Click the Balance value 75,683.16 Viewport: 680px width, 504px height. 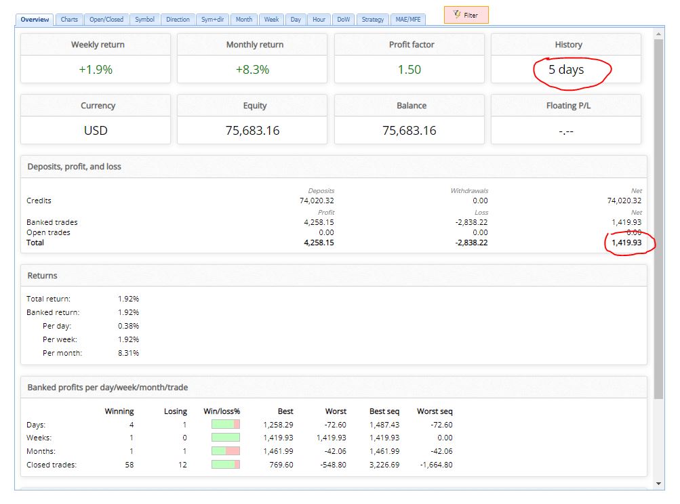[x=409, y=131]
